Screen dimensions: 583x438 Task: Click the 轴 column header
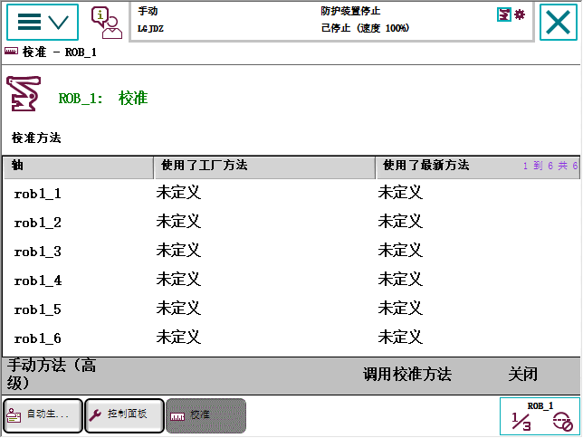(x=79, y=167)
